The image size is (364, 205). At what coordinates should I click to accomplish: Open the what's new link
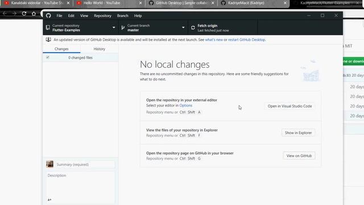214,40
